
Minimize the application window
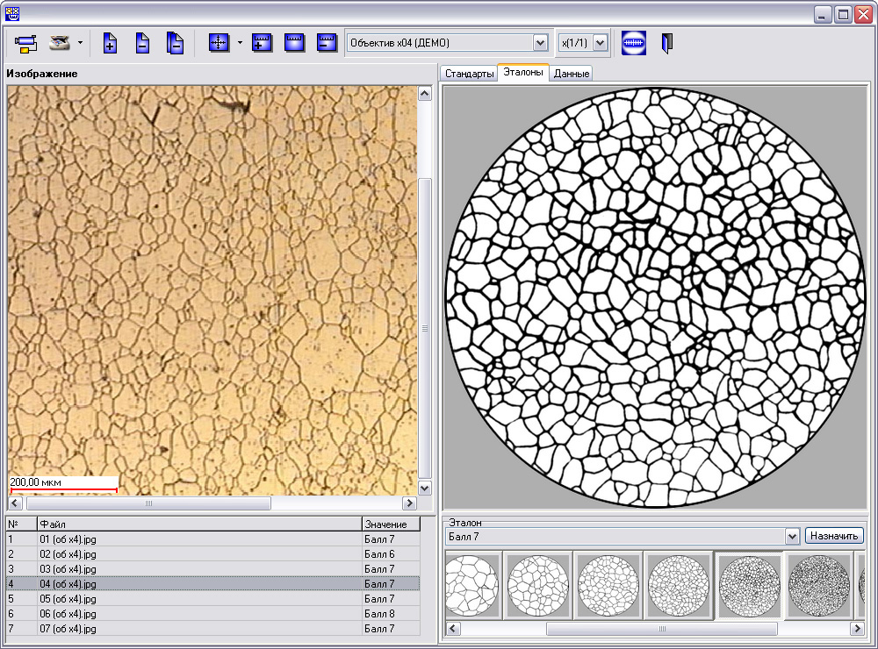(x=822, y=15)
